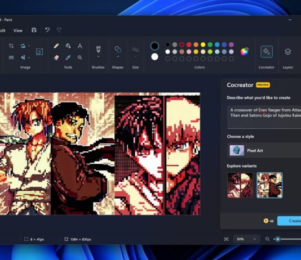The image size is (301, 260).
Task: Open the Pixel Art style dropdown
Action: [264, 150]
